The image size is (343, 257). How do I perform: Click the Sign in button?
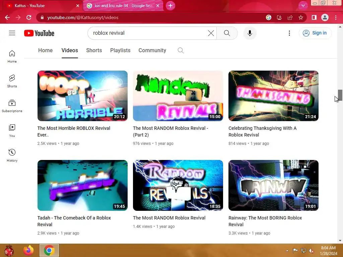(x=315, y=33)
